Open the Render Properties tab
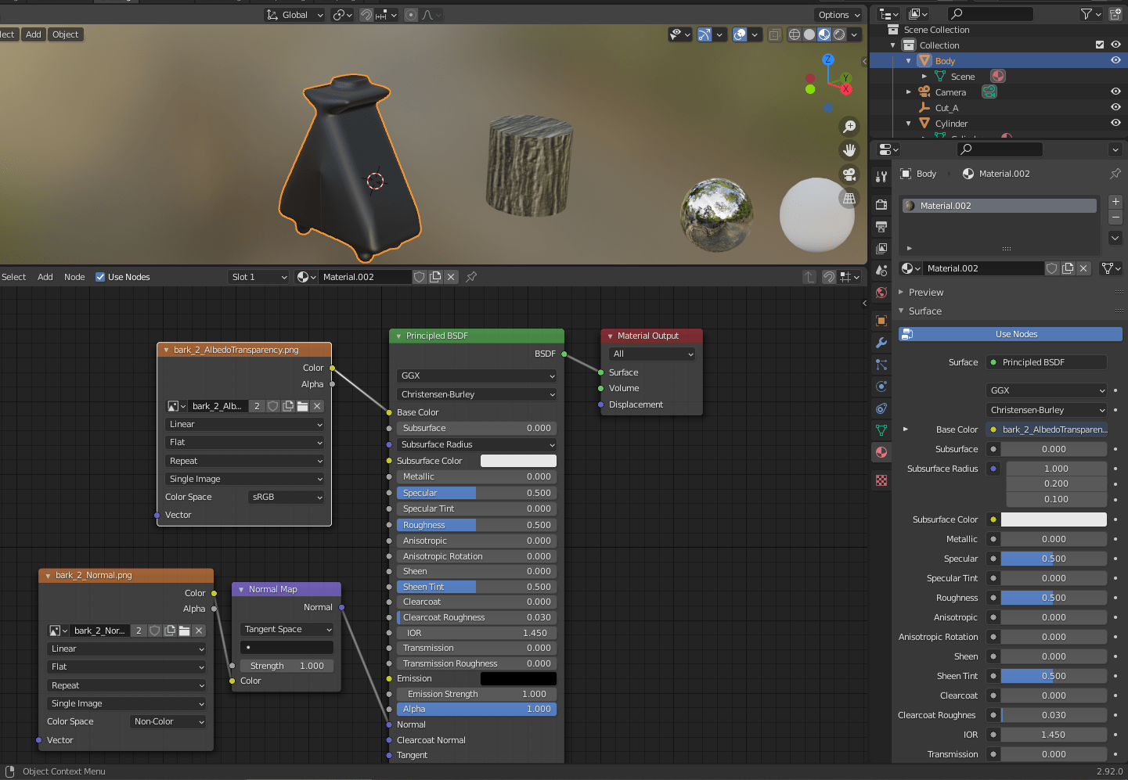Viewport: 1128px width, 780px height. (881, 204)
